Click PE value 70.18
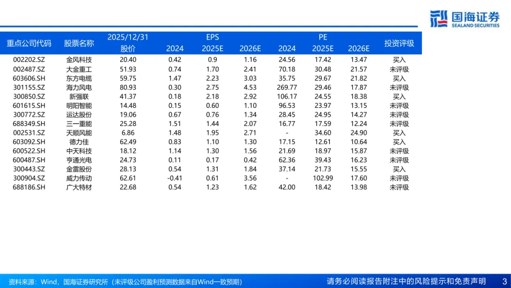The height and width of the screenshot is (288, 511). tap(287, 69)
